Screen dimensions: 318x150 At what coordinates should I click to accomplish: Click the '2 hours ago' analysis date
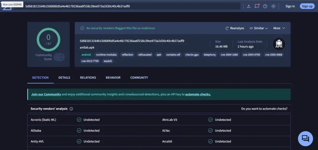(246, 47)
